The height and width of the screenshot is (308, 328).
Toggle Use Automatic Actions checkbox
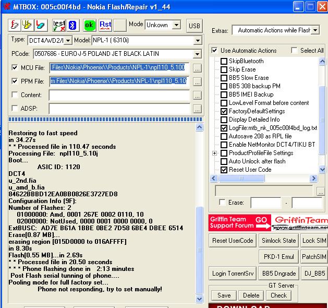tap(214, 51)
